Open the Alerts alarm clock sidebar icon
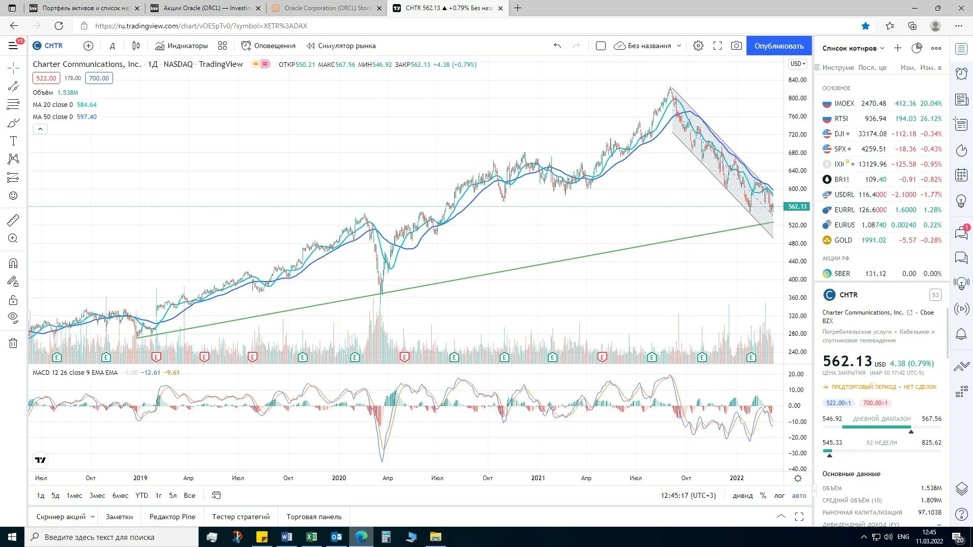Screen dimensions: 973x547 click(961, 73)
